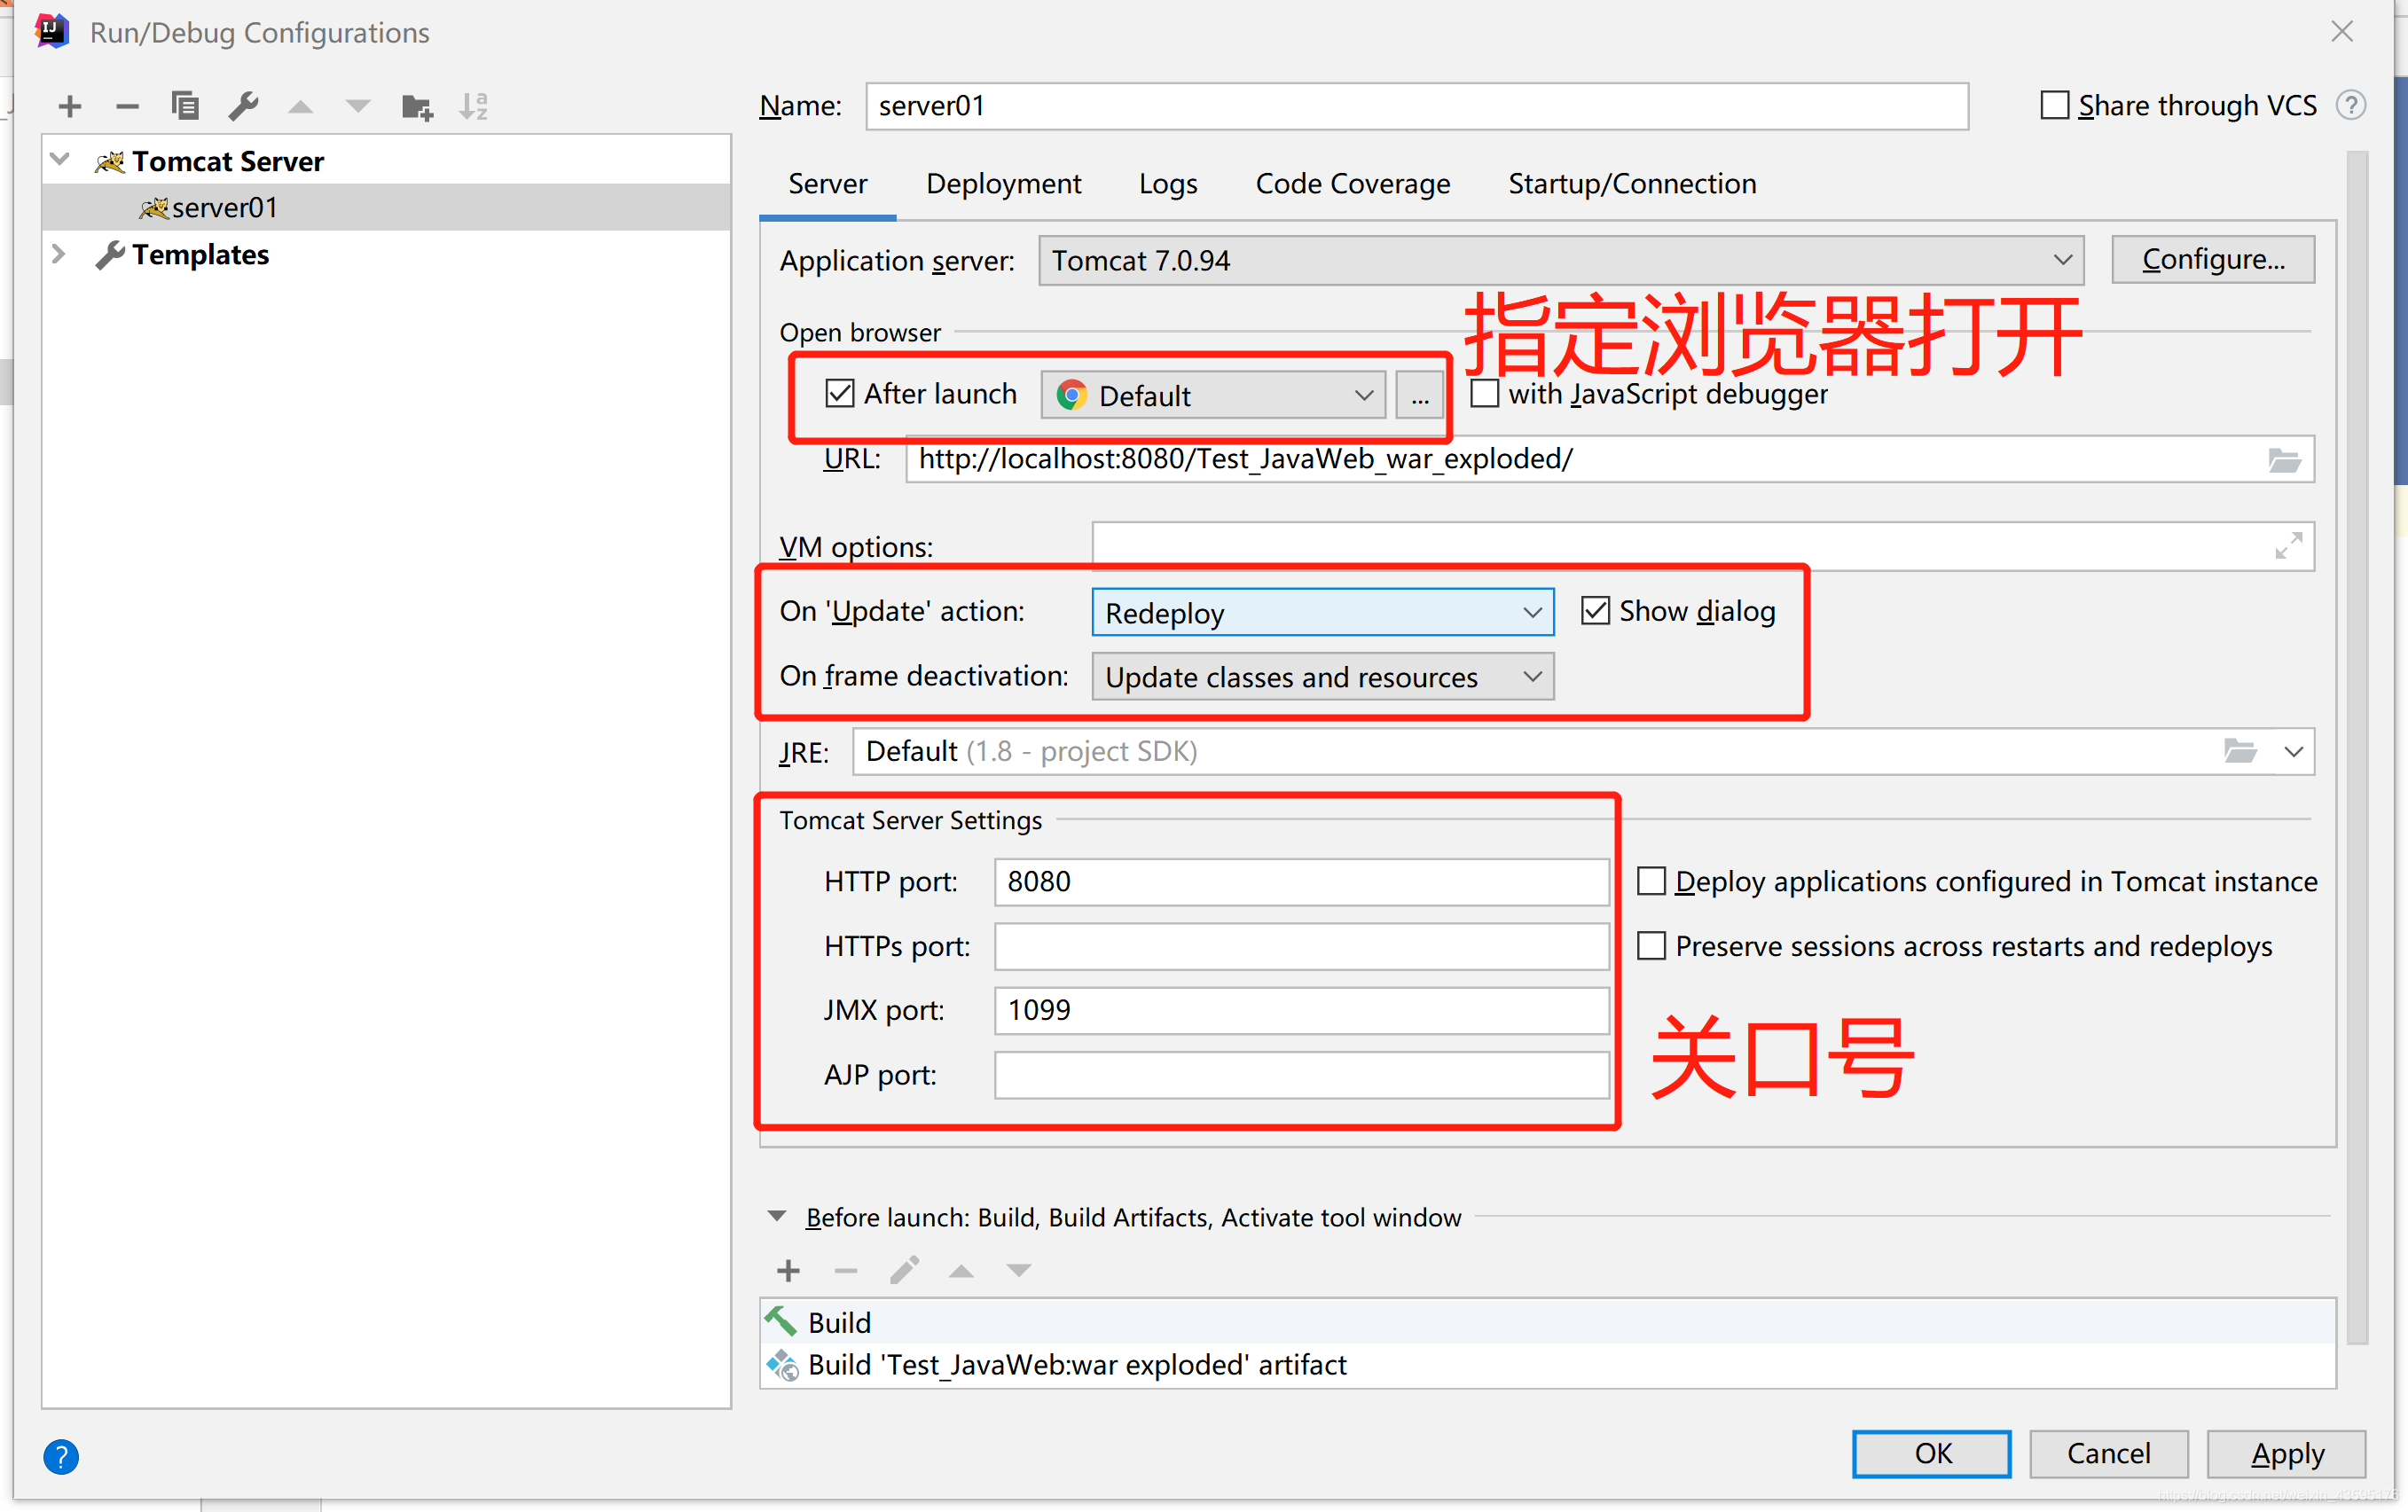This screenshot has width=2408, height=1512.
Task: Switch to the Server tab
Action: (827, 184)
